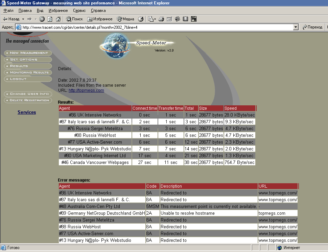
Task: Click the 5MSM error code cell
Action: point(153,207)
